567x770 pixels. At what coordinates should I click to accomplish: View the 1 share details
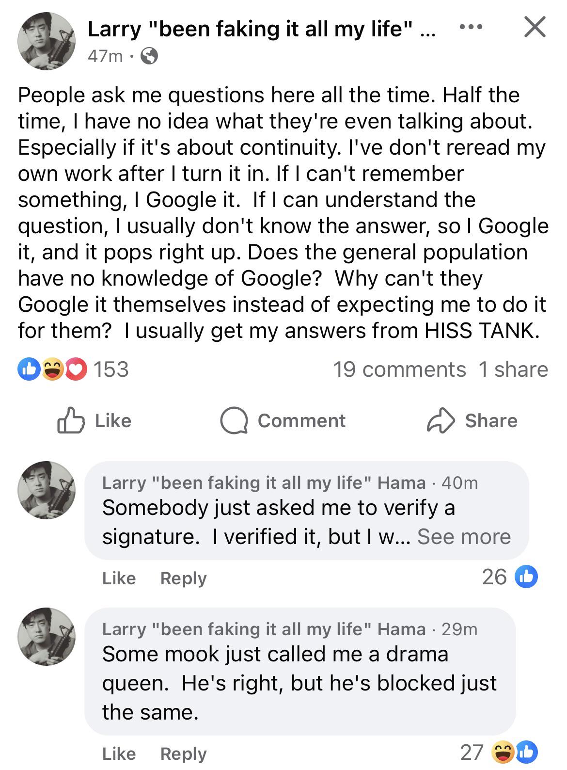(x=513, y=369)
